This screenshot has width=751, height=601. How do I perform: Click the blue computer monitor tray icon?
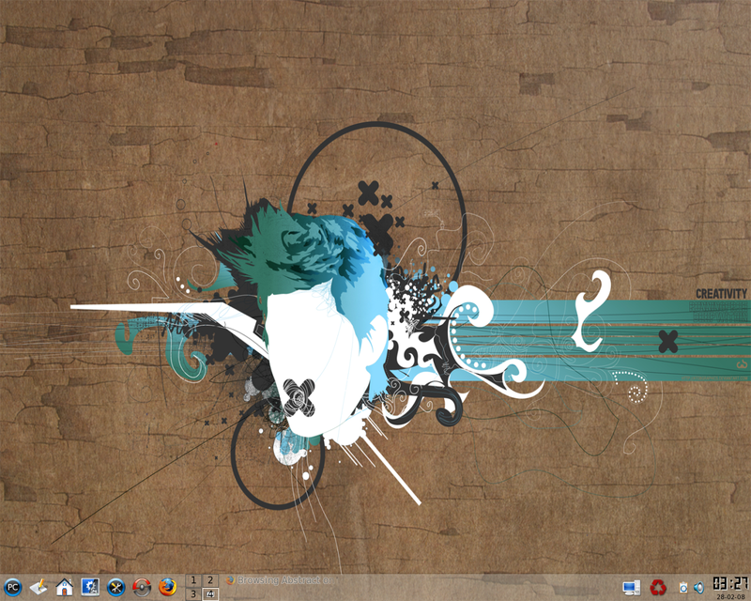[631, 587]
